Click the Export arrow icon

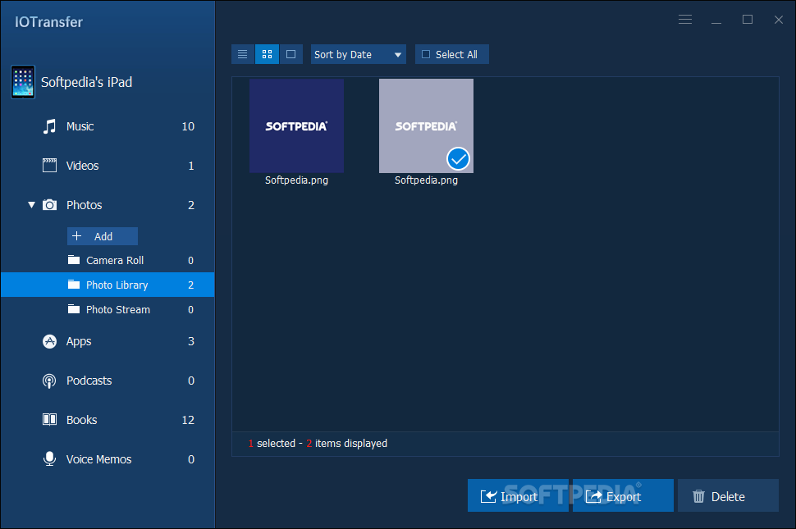click(x=593, y=496)
